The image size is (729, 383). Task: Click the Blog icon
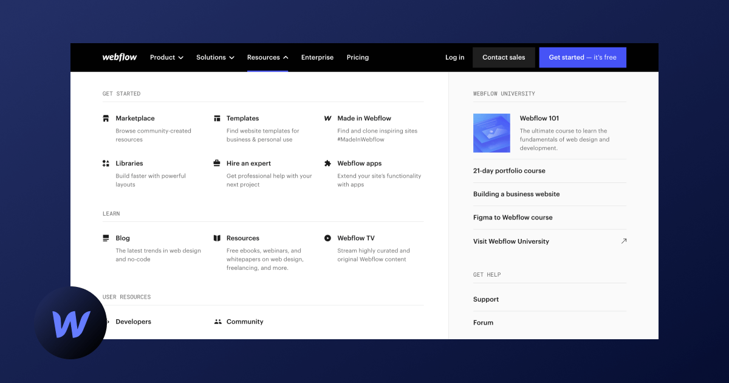[x=106, y=238]
